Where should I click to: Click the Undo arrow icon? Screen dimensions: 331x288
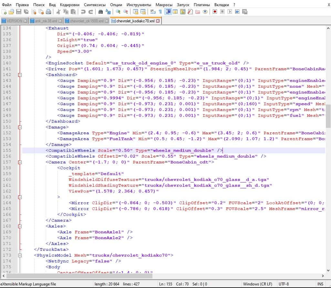pyautogui.click(x=83, y=12)
